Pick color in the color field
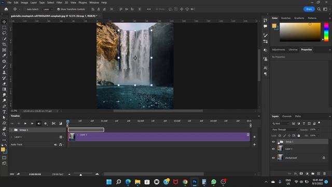 tap(300, 32)
